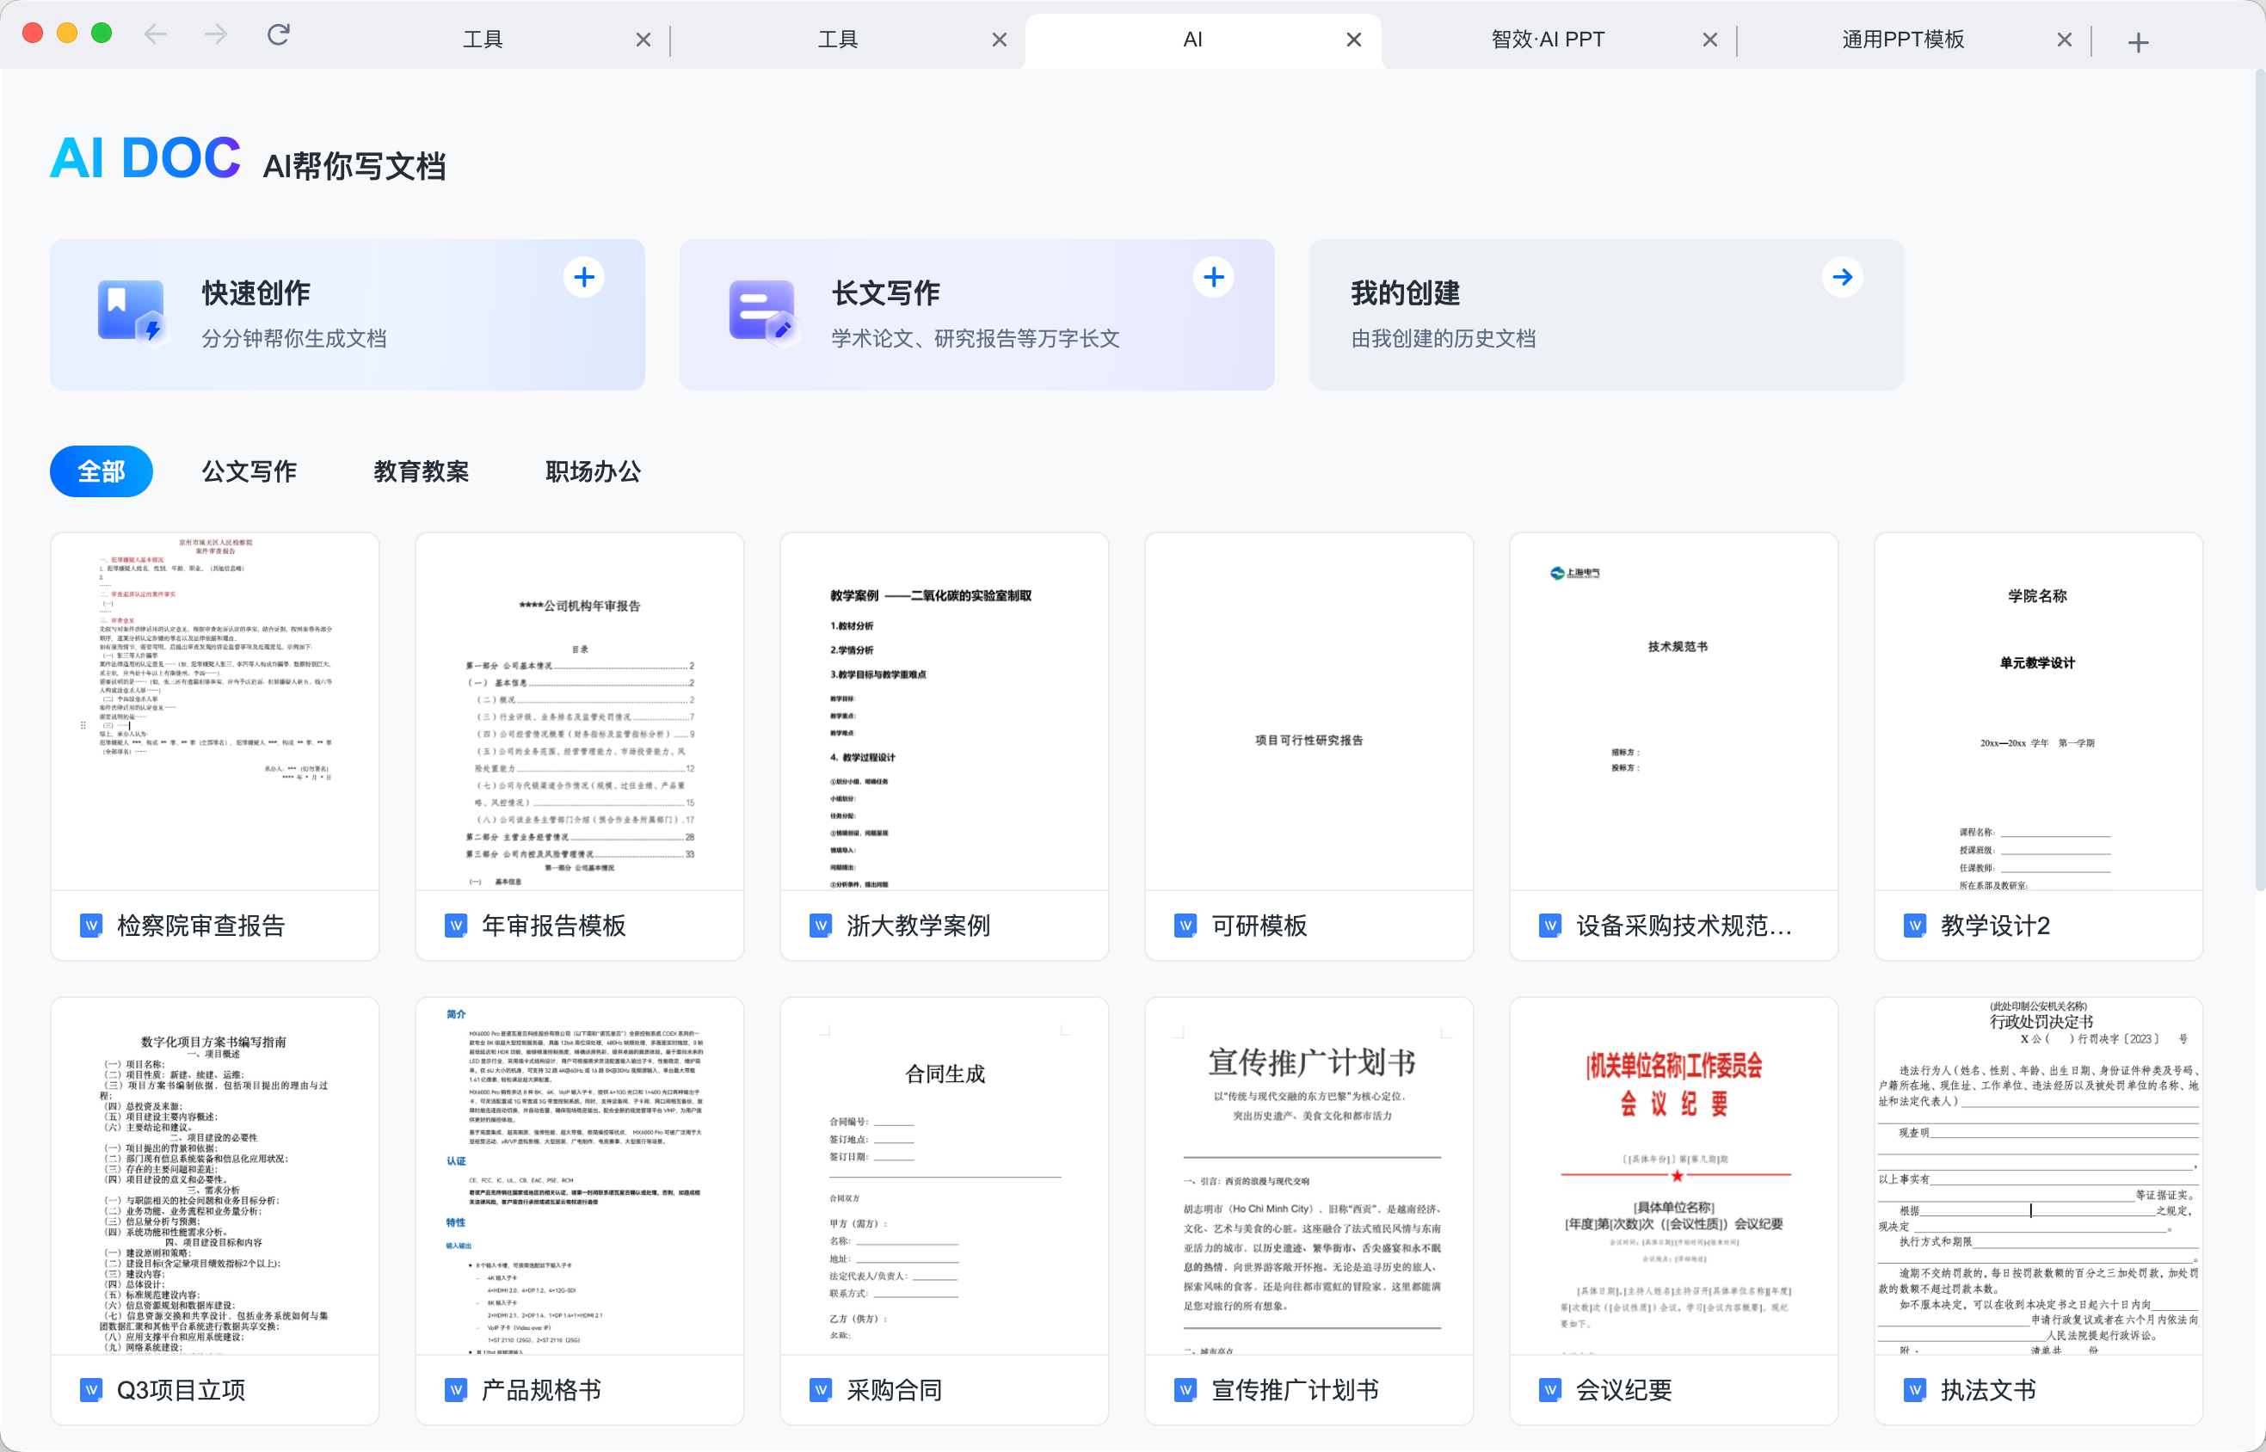Select the 公文写作 category filter
Image resolution: width=2266 pixels, height=1452 pixels.
pyautogui.click(x=249, y=471)
